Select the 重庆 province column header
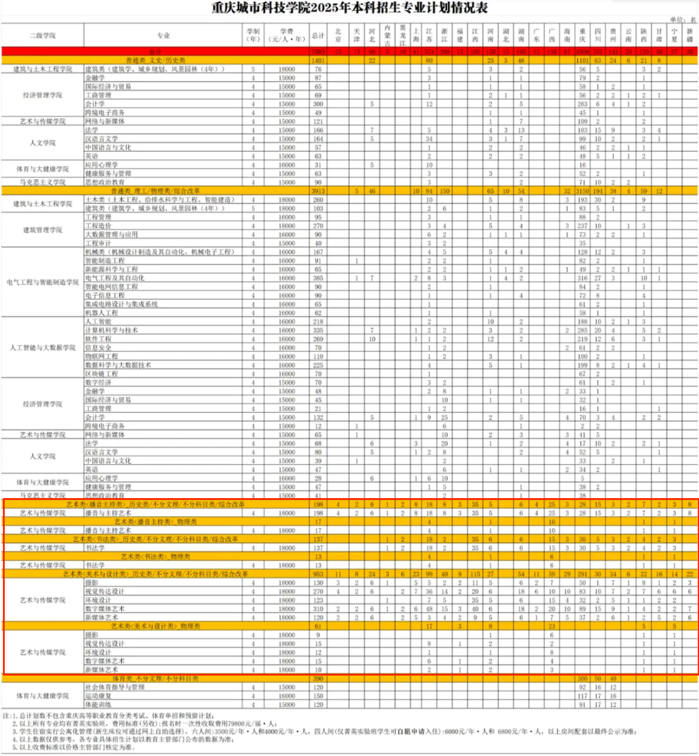This screenshot has height=756, width=699. 582,35
